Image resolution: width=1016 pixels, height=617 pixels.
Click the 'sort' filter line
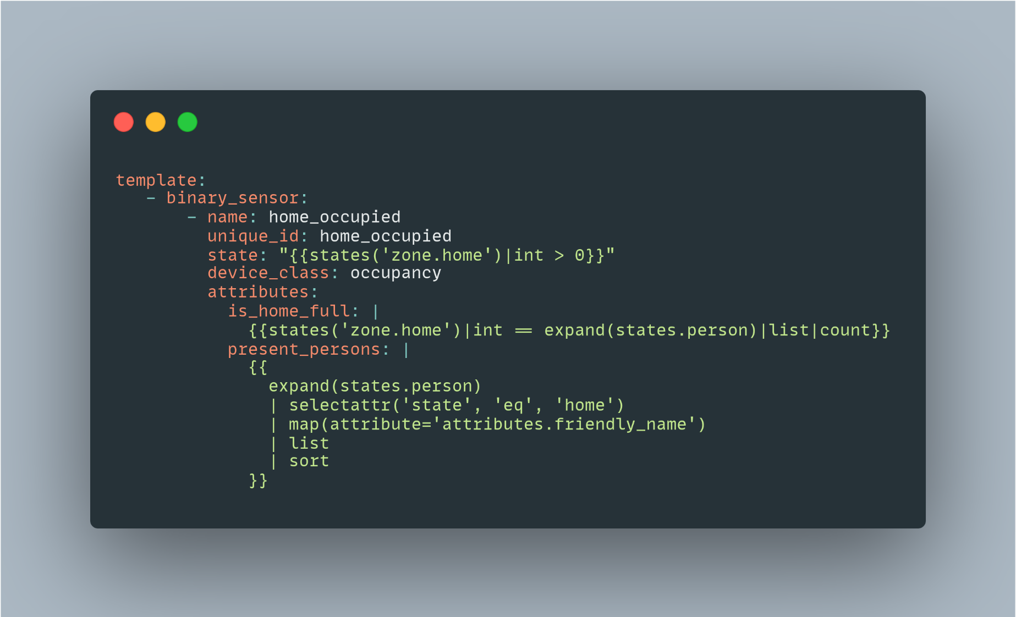(x=299, y=461)
